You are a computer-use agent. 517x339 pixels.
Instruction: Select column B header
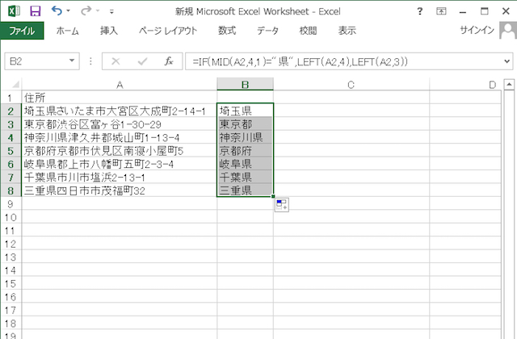(x=245, y=85)
